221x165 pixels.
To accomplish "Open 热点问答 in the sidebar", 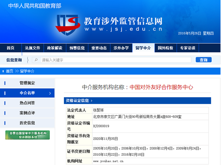I will tap(27, 103).
